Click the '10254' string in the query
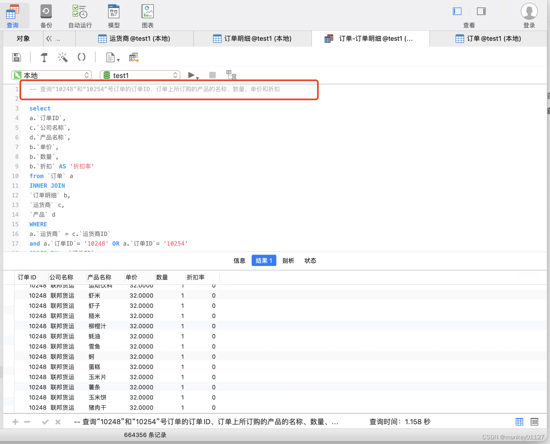The image size is (550, 444). 176,244
